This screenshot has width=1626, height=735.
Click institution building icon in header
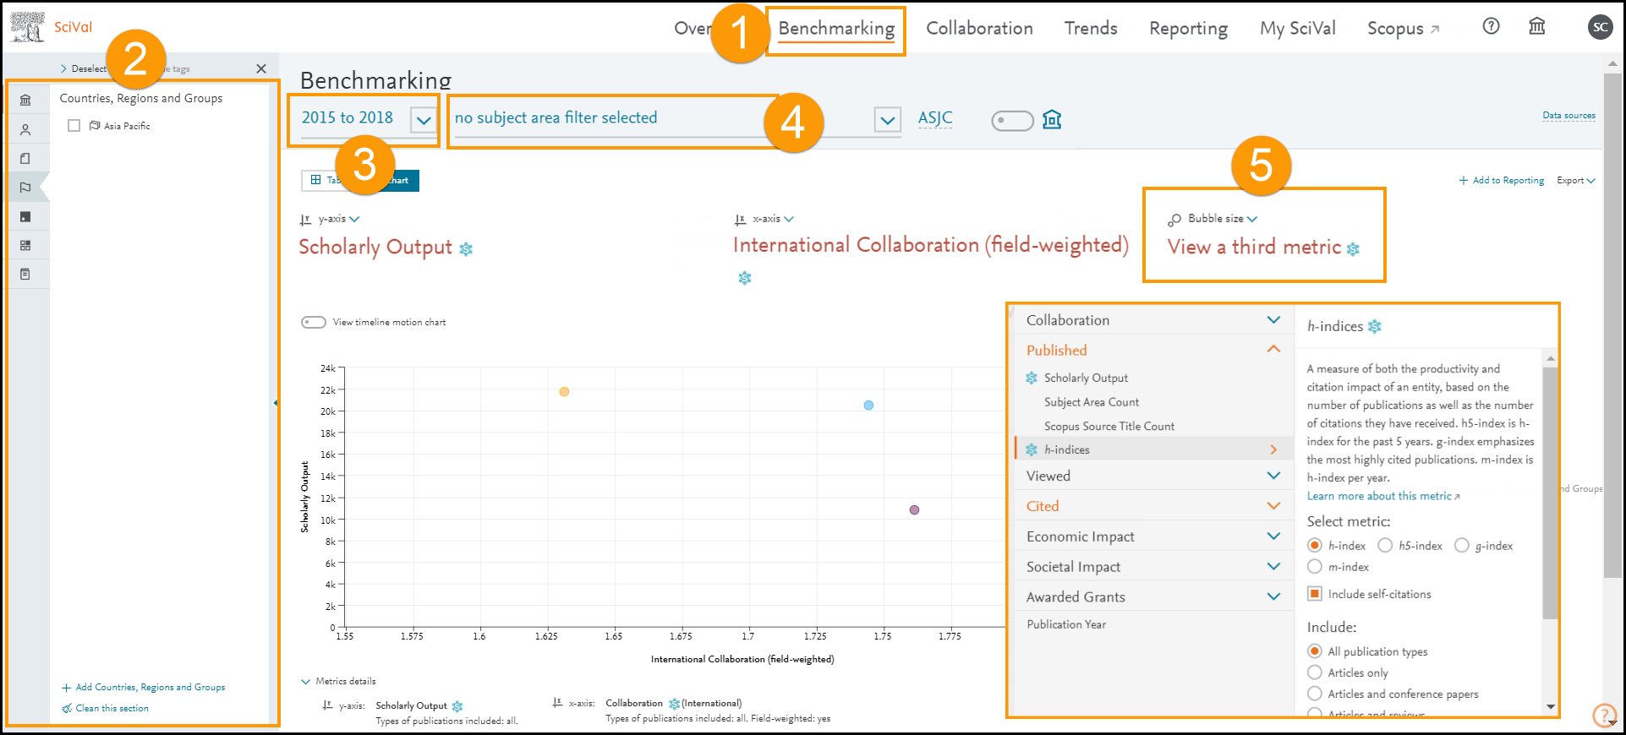point(1536,26)
